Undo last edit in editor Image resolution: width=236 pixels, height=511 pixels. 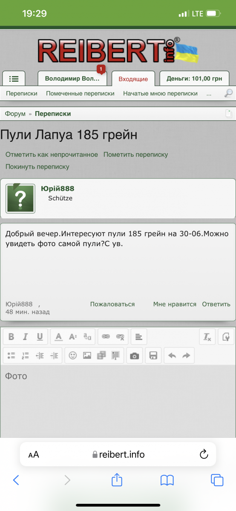[172, 356]
